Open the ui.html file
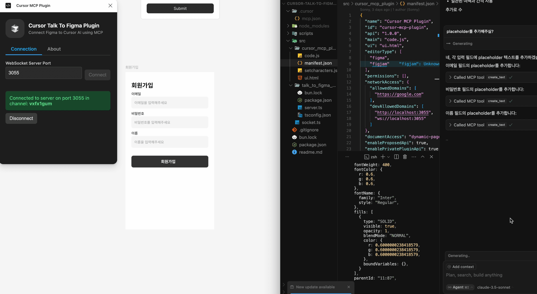The width and height of the screenshot is (537, 294). click(x=311, y=78)
